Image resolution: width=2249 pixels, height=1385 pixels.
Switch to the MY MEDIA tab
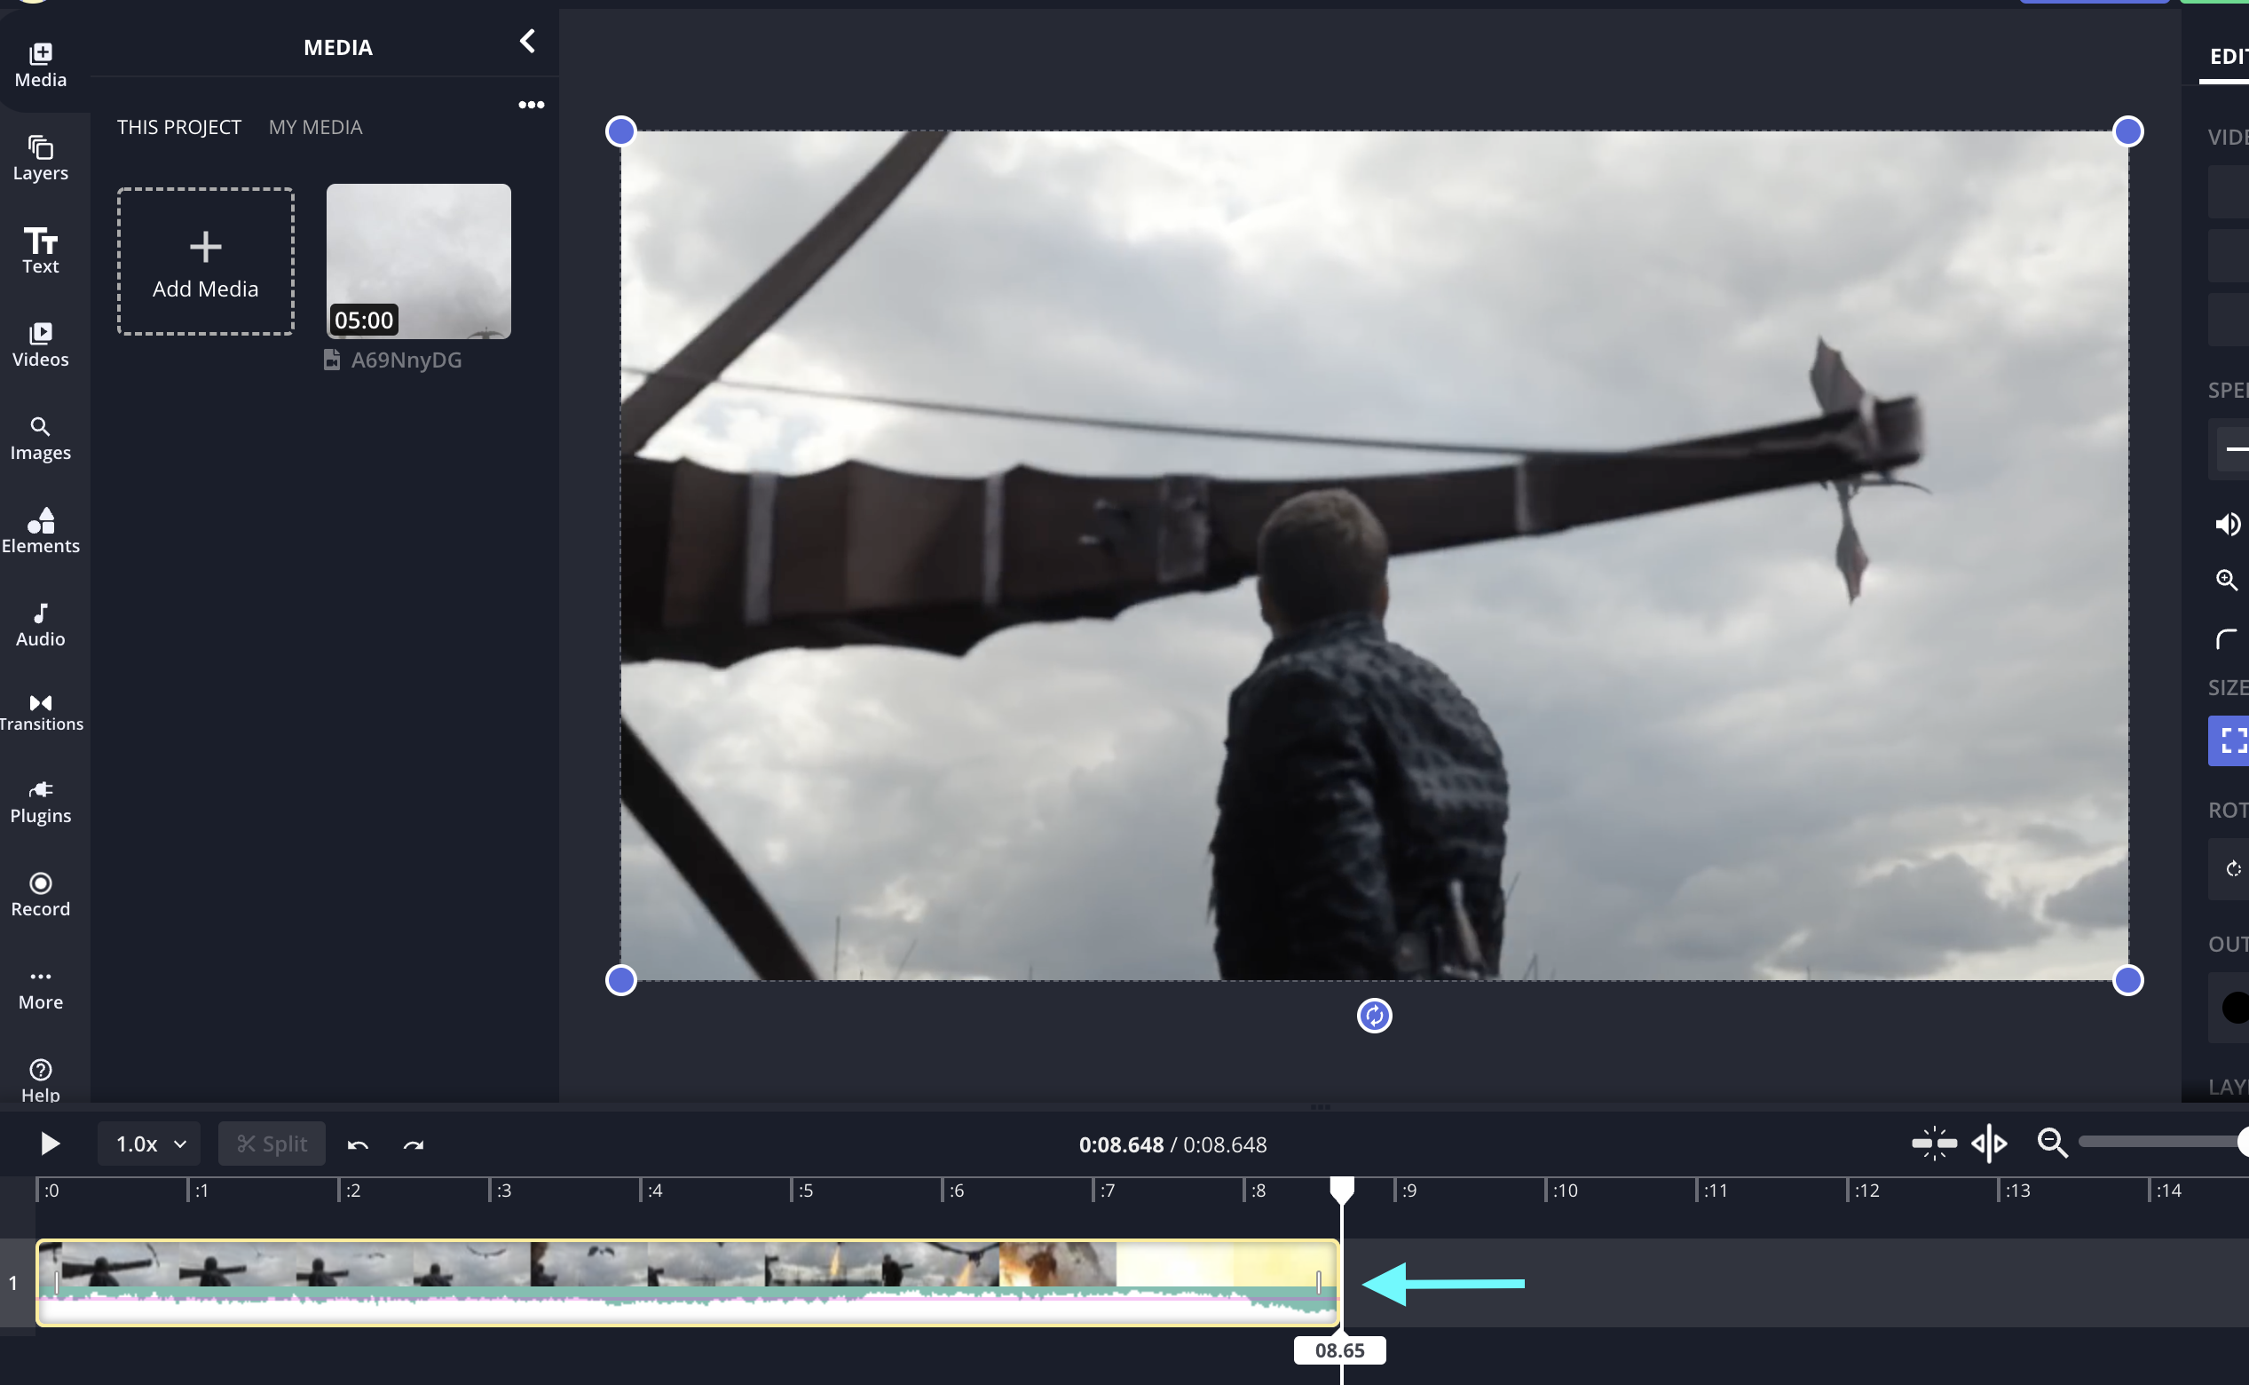click(x=315, y=126)
